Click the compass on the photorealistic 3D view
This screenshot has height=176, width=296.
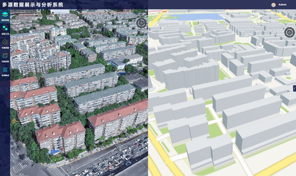point(141,23)
